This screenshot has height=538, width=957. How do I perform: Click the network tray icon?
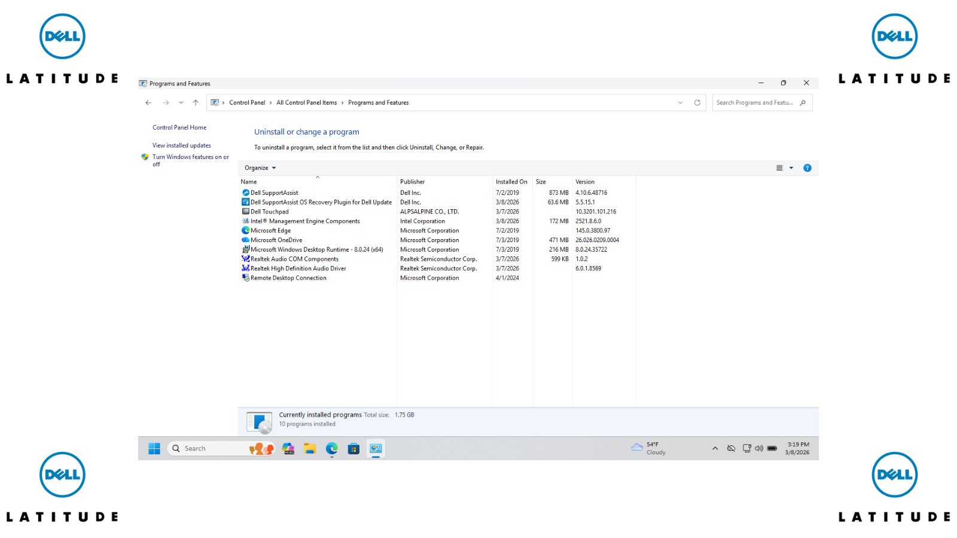(746, 448)
